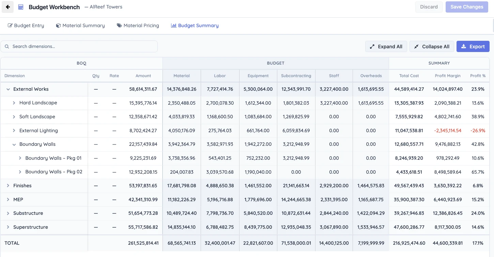Click the Expand All button
The image size is (494, 257).
386,47
